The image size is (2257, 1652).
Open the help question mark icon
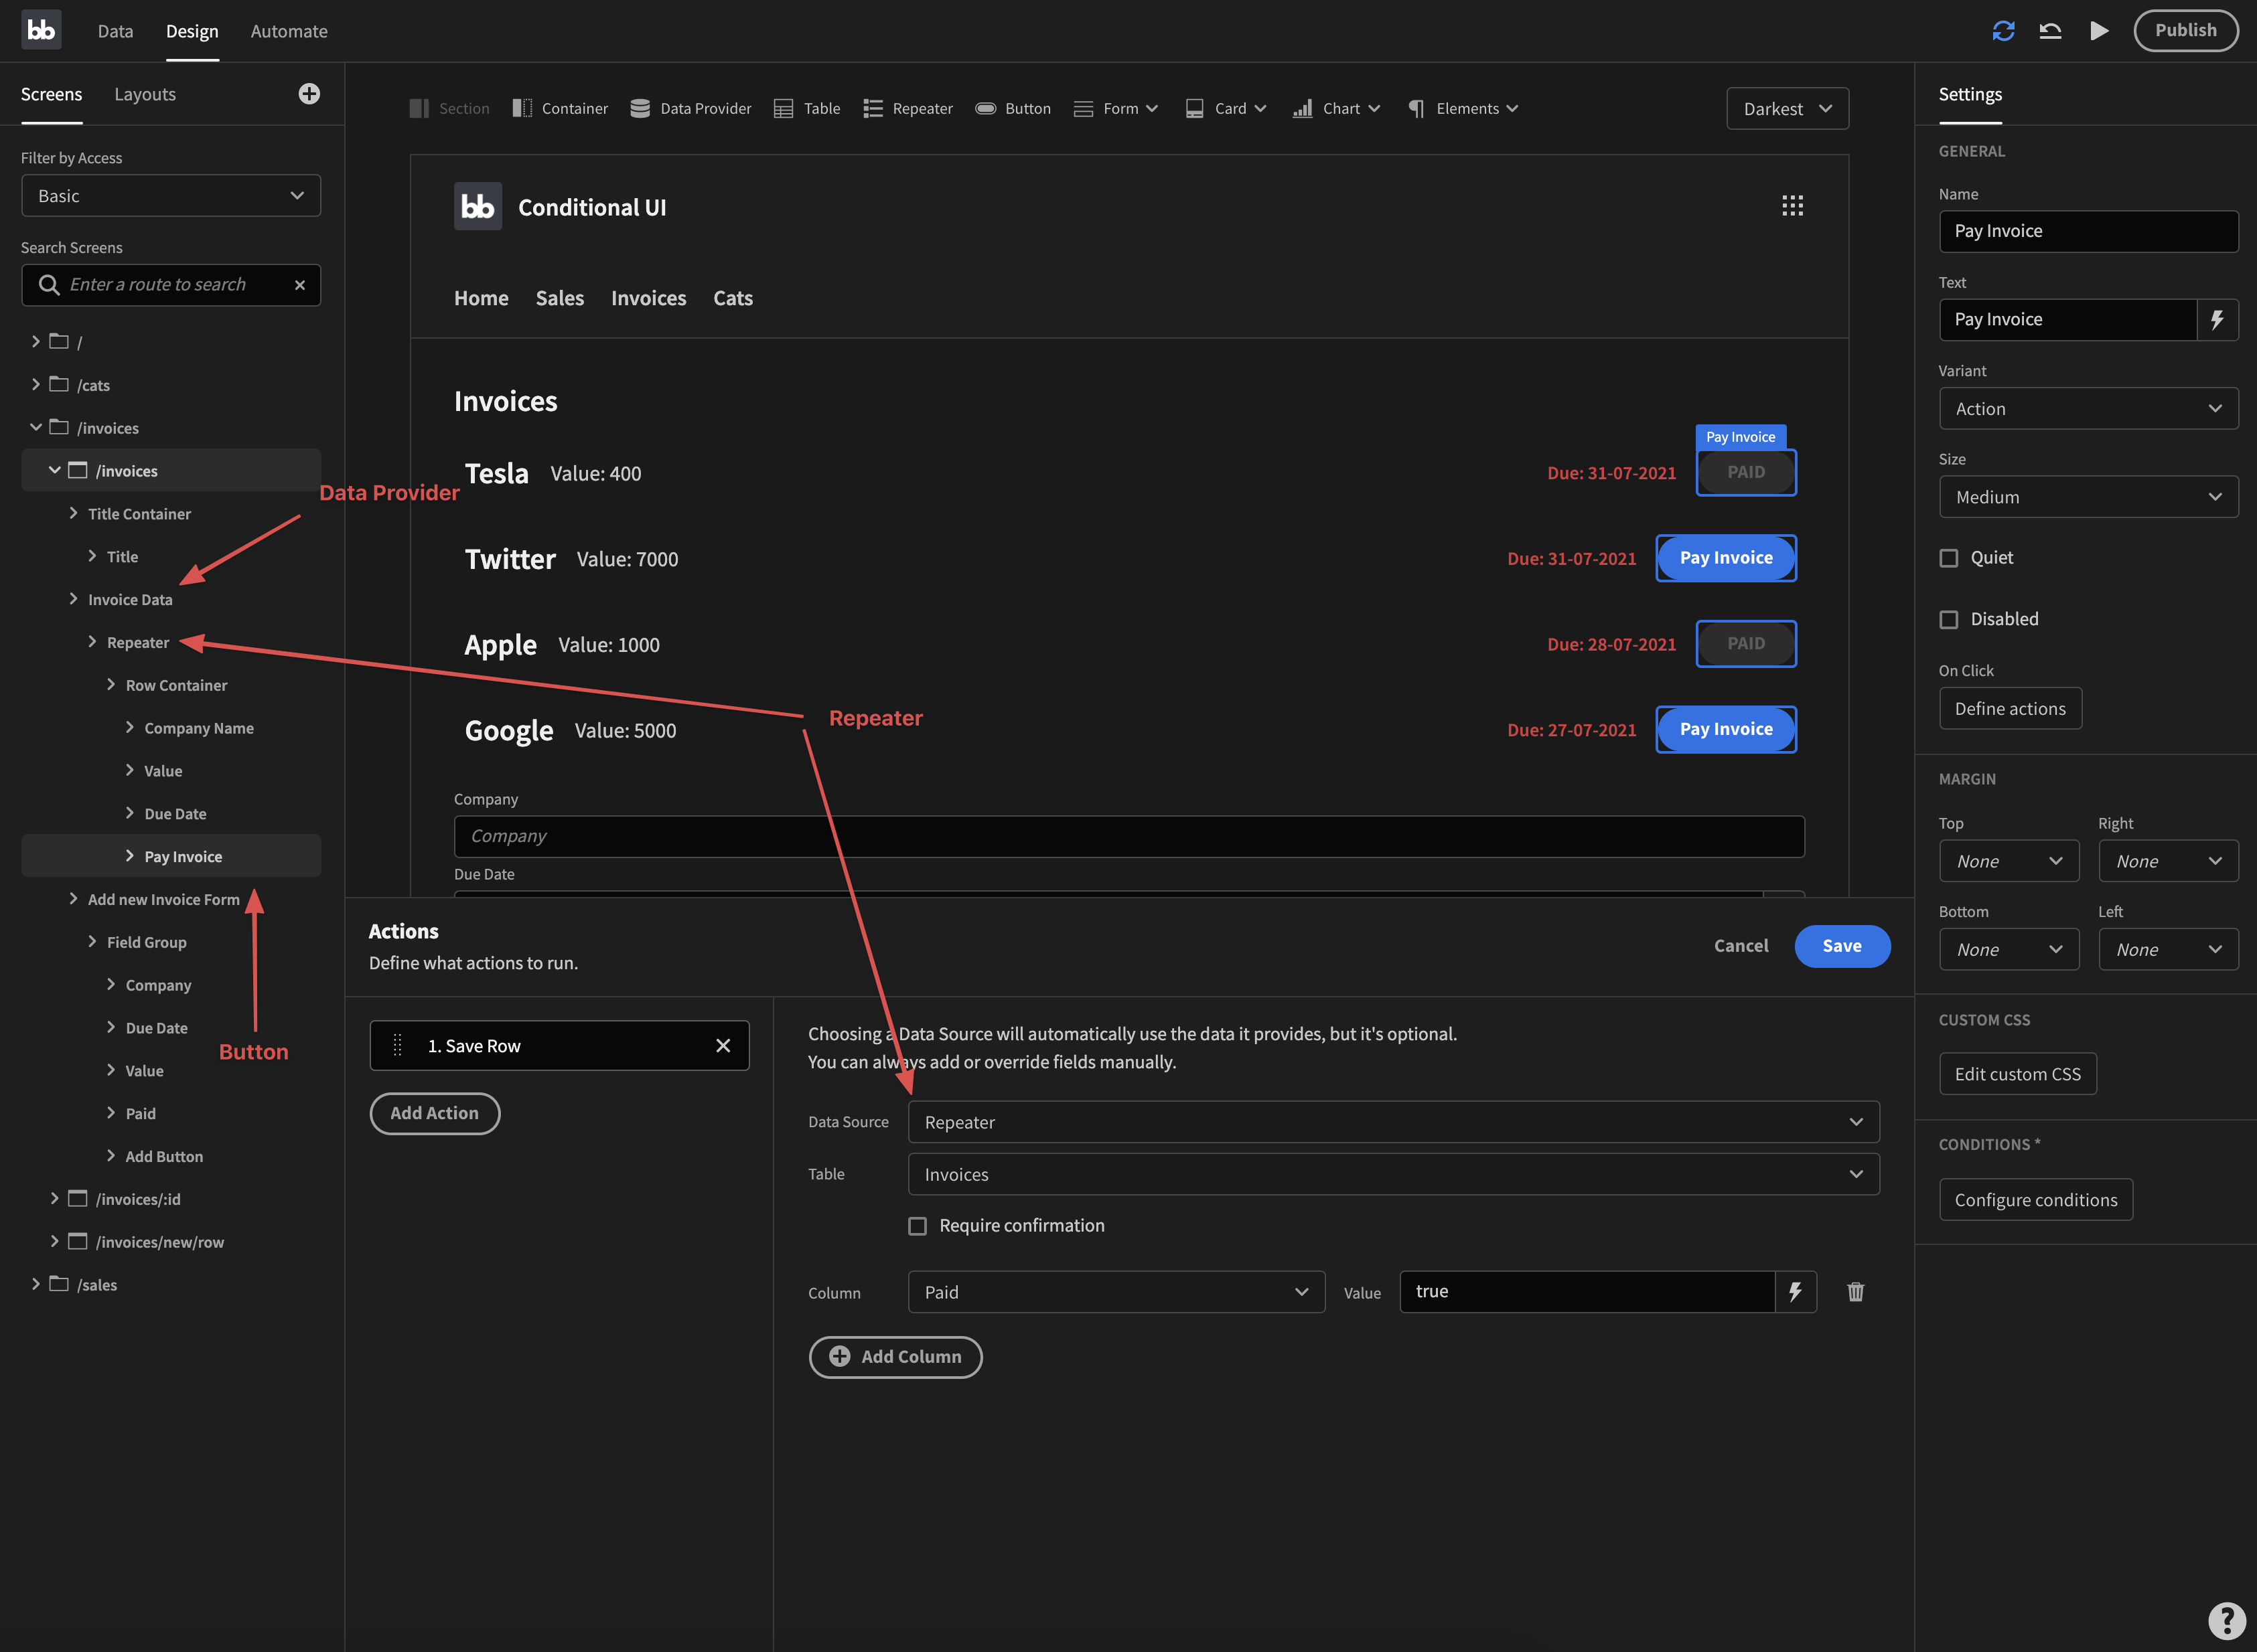coord(2227,1620)
